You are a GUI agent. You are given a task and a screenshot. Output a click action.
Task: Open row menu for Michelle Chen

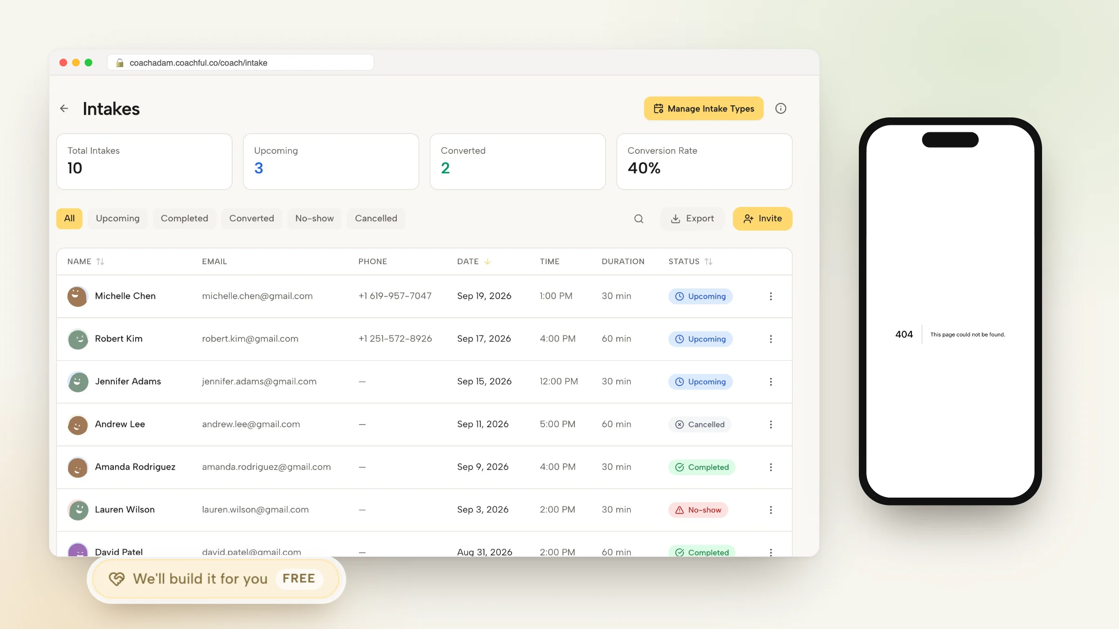pyautogui.click(x=771, y=296)
